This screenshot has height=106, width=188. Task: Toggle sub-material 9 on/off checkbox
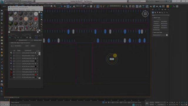[38, 74]
